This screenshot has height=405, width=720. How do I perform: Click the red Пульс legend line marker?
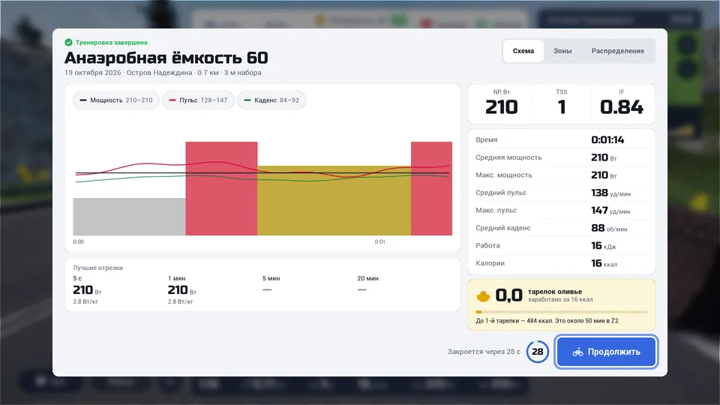172,100
